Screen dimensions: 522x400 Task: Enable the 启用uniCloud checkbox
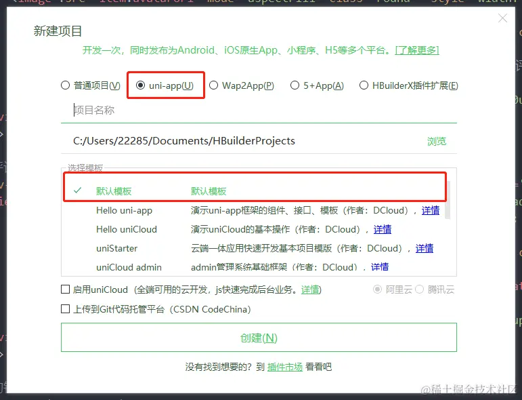click(x=65, y=289)
